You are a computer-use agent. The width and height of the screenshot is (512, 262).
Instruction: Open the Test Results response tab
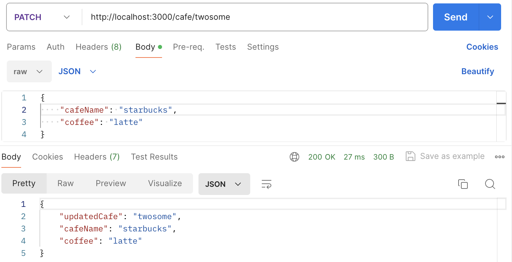pos(154,157)
